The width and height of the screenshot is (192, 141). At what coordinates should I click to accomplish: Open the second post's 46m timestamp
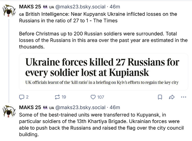(115, 107)
